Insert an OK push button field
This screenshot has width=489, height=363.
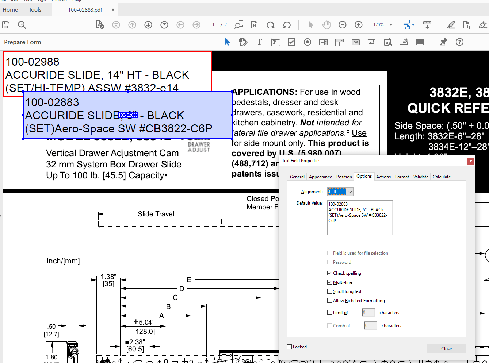click(x=355, y=42)
